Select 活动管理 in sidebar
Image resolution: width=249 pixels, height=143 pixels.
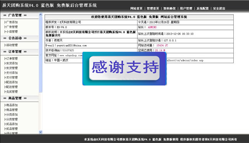point(11,45)
